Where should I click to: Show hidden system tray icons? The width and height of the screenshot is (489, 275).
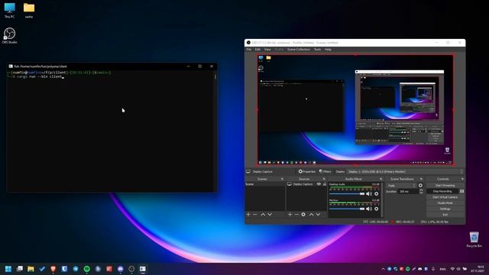pyautogui.click(x=384, y=269)
